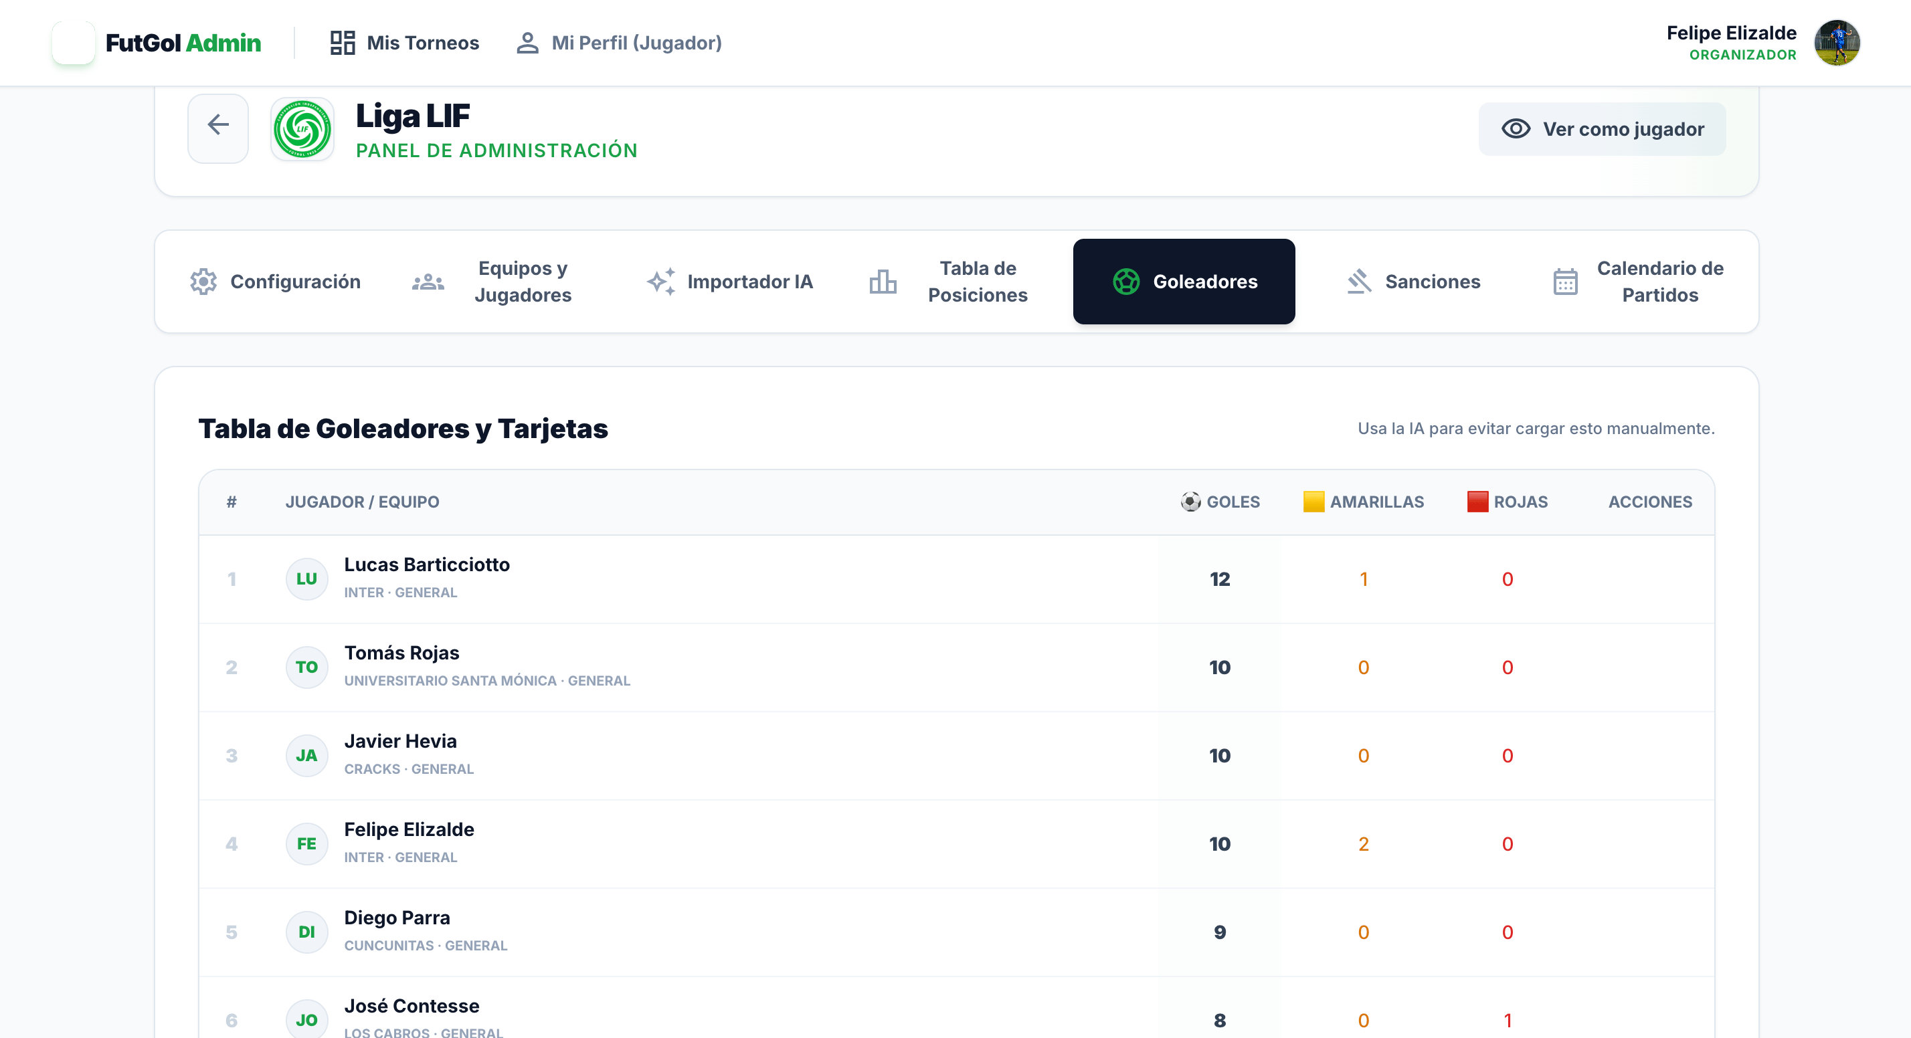Open Felipe Elizalde's profile avatar
Viewport: 1911px width, 1038px height.
[1839, 42]
